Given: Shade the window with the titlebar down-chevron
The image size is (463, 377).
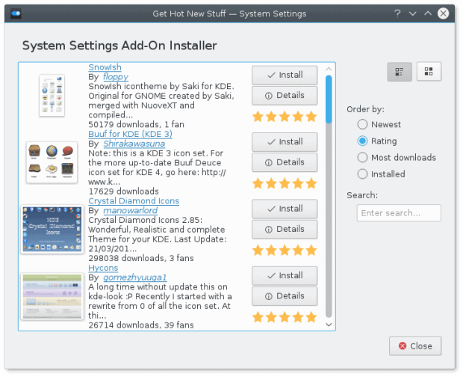Looking at the screenshot, I should pos(413,13).
